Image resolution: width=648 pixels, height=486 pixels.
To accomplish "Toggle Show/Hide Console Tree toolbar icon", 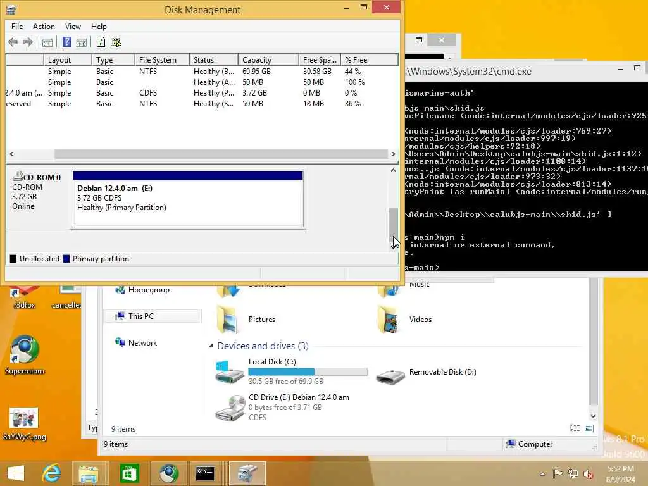I will [x=47, y=42].
